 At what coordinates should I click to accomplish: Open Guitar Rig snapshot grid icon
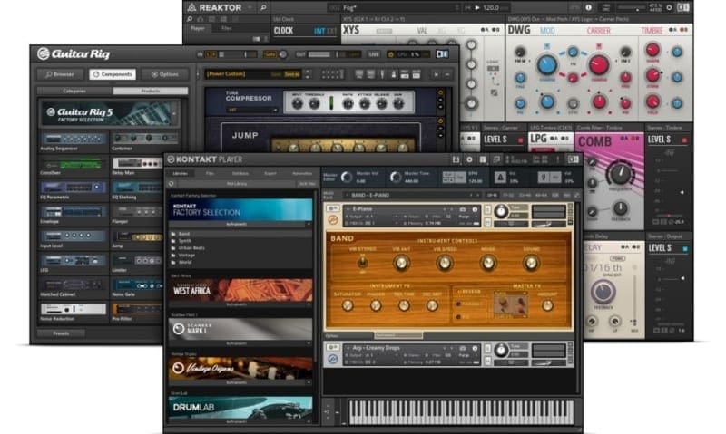pyautogui.click(x=333, y=74)
